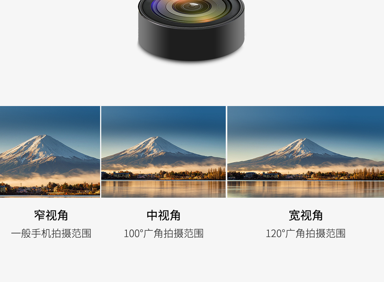Click the lake reflection in the 中视角 photo
The width and height of the screenshot is (384, 282).
[x=163, y=188]
